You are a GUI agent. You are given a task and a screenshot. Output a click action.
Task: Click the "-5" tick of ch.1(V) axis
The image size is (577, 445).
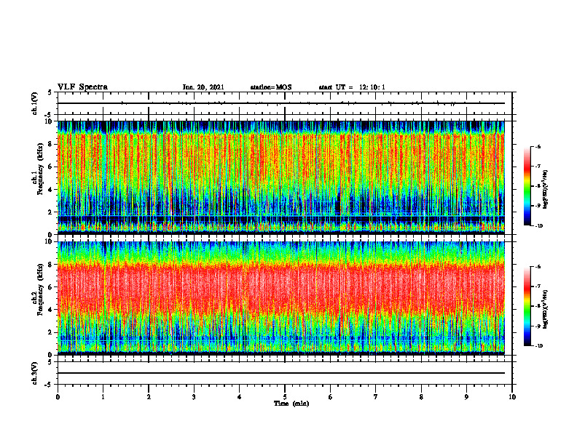tap(49, 115)
